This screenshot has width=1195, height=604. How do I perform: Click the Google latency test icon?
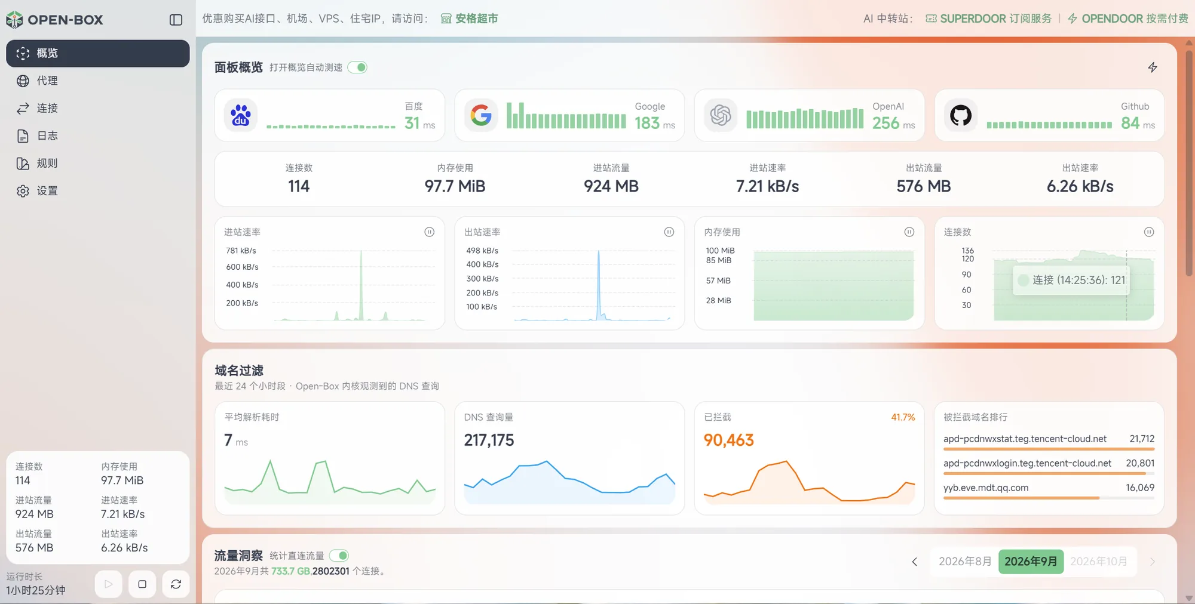tap(481, 115)
